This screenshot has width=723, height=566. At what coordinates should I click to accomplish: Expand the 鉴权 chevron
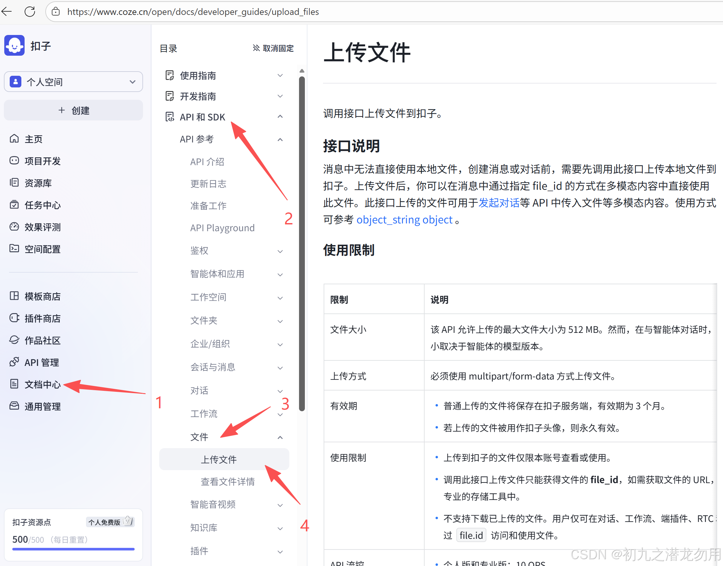280,251
